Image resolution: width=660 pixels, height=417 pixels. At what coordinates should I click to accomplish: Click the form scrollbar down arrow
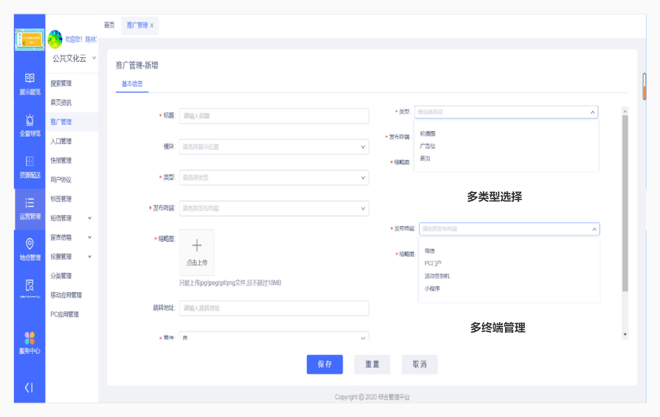(x=625, y=334)
